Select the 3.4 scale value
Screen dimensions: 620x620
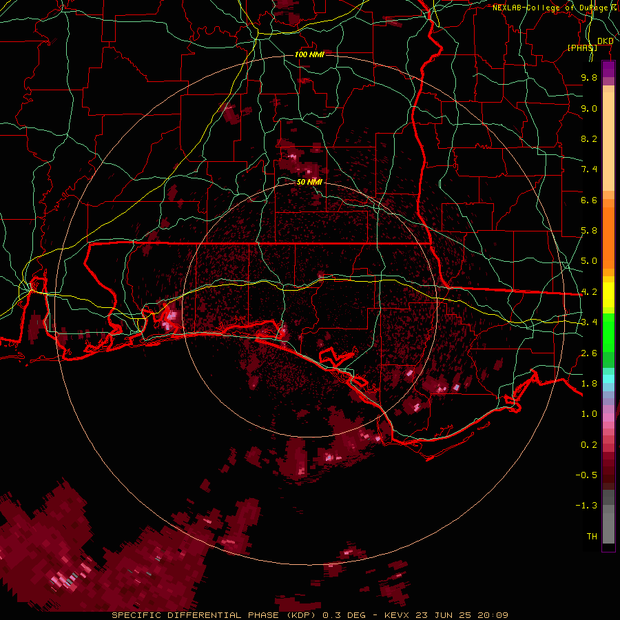click(589, 322)
